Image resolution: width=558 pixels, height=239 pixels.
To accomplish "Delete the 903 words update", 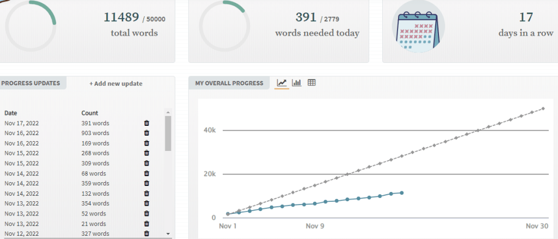I will [x=146, y=133].
